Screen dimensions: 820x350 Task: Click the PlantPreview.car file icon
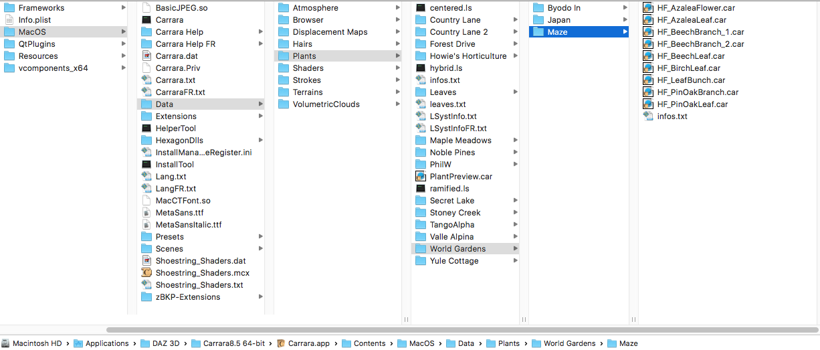click(x=420, y=177)
